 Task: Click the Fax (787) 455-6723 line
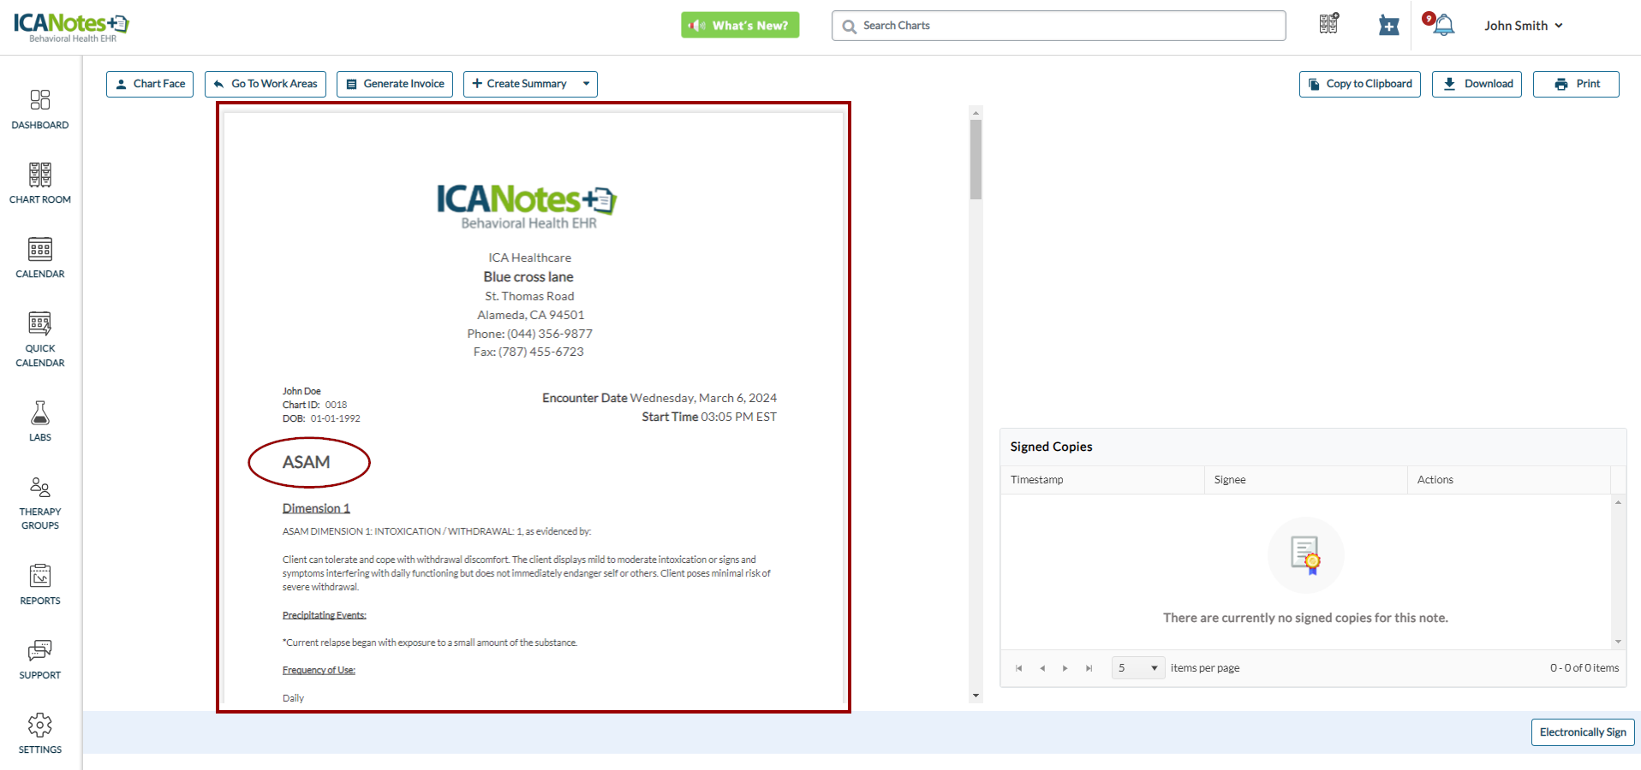pyautogui.click(x=528, y=352)
